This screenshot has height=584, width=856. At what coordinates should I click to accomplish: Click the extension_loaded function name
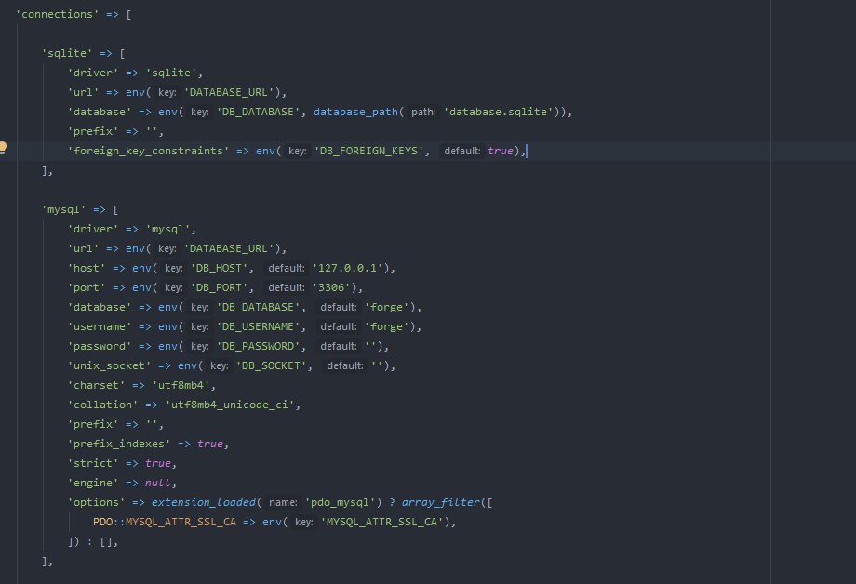204,503
